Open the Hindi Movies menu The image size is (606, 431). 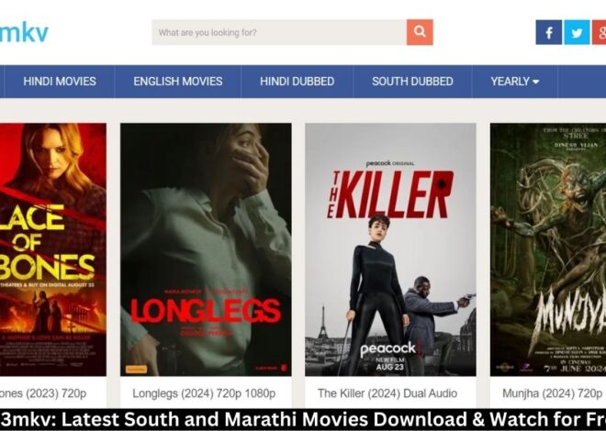coord(60,82)
